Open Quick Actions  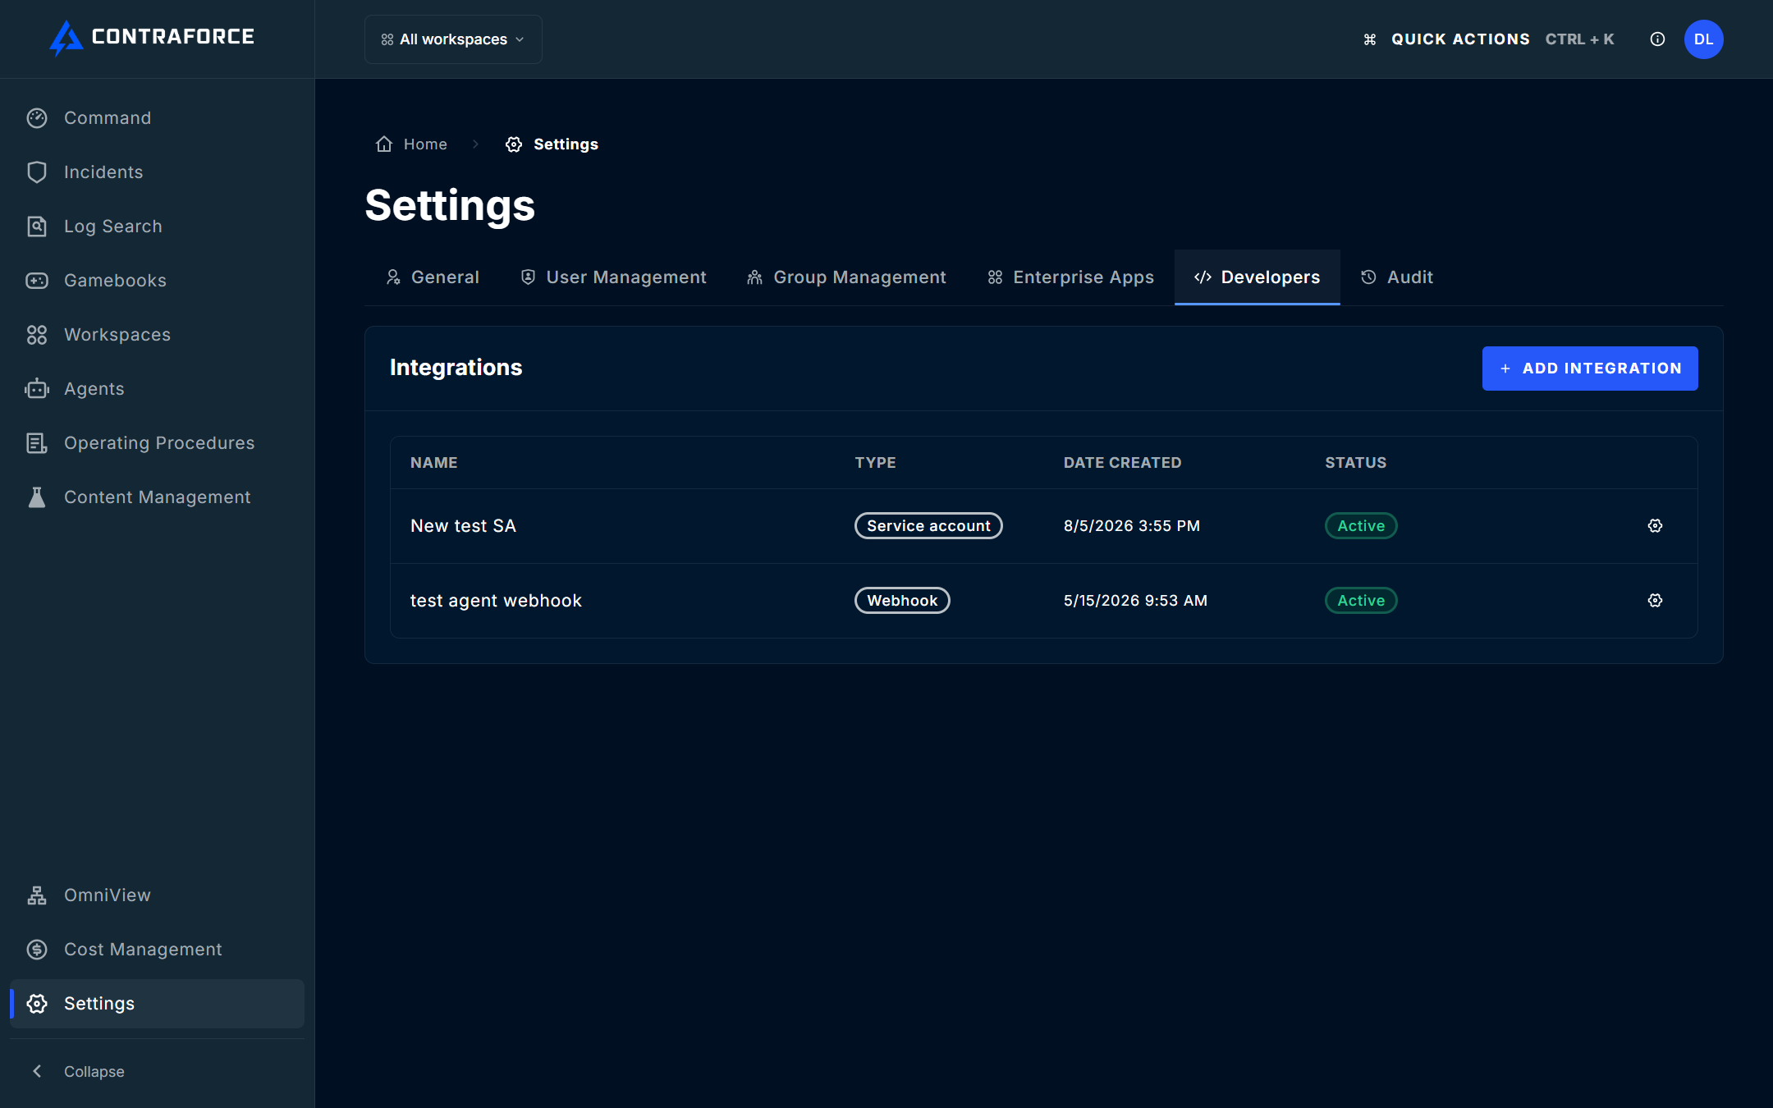pyautogui.click(x=1460, y=39)
